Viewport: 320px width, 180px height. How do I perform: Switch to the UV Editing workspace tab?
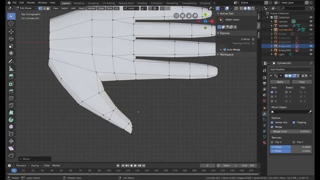point(108,3)
